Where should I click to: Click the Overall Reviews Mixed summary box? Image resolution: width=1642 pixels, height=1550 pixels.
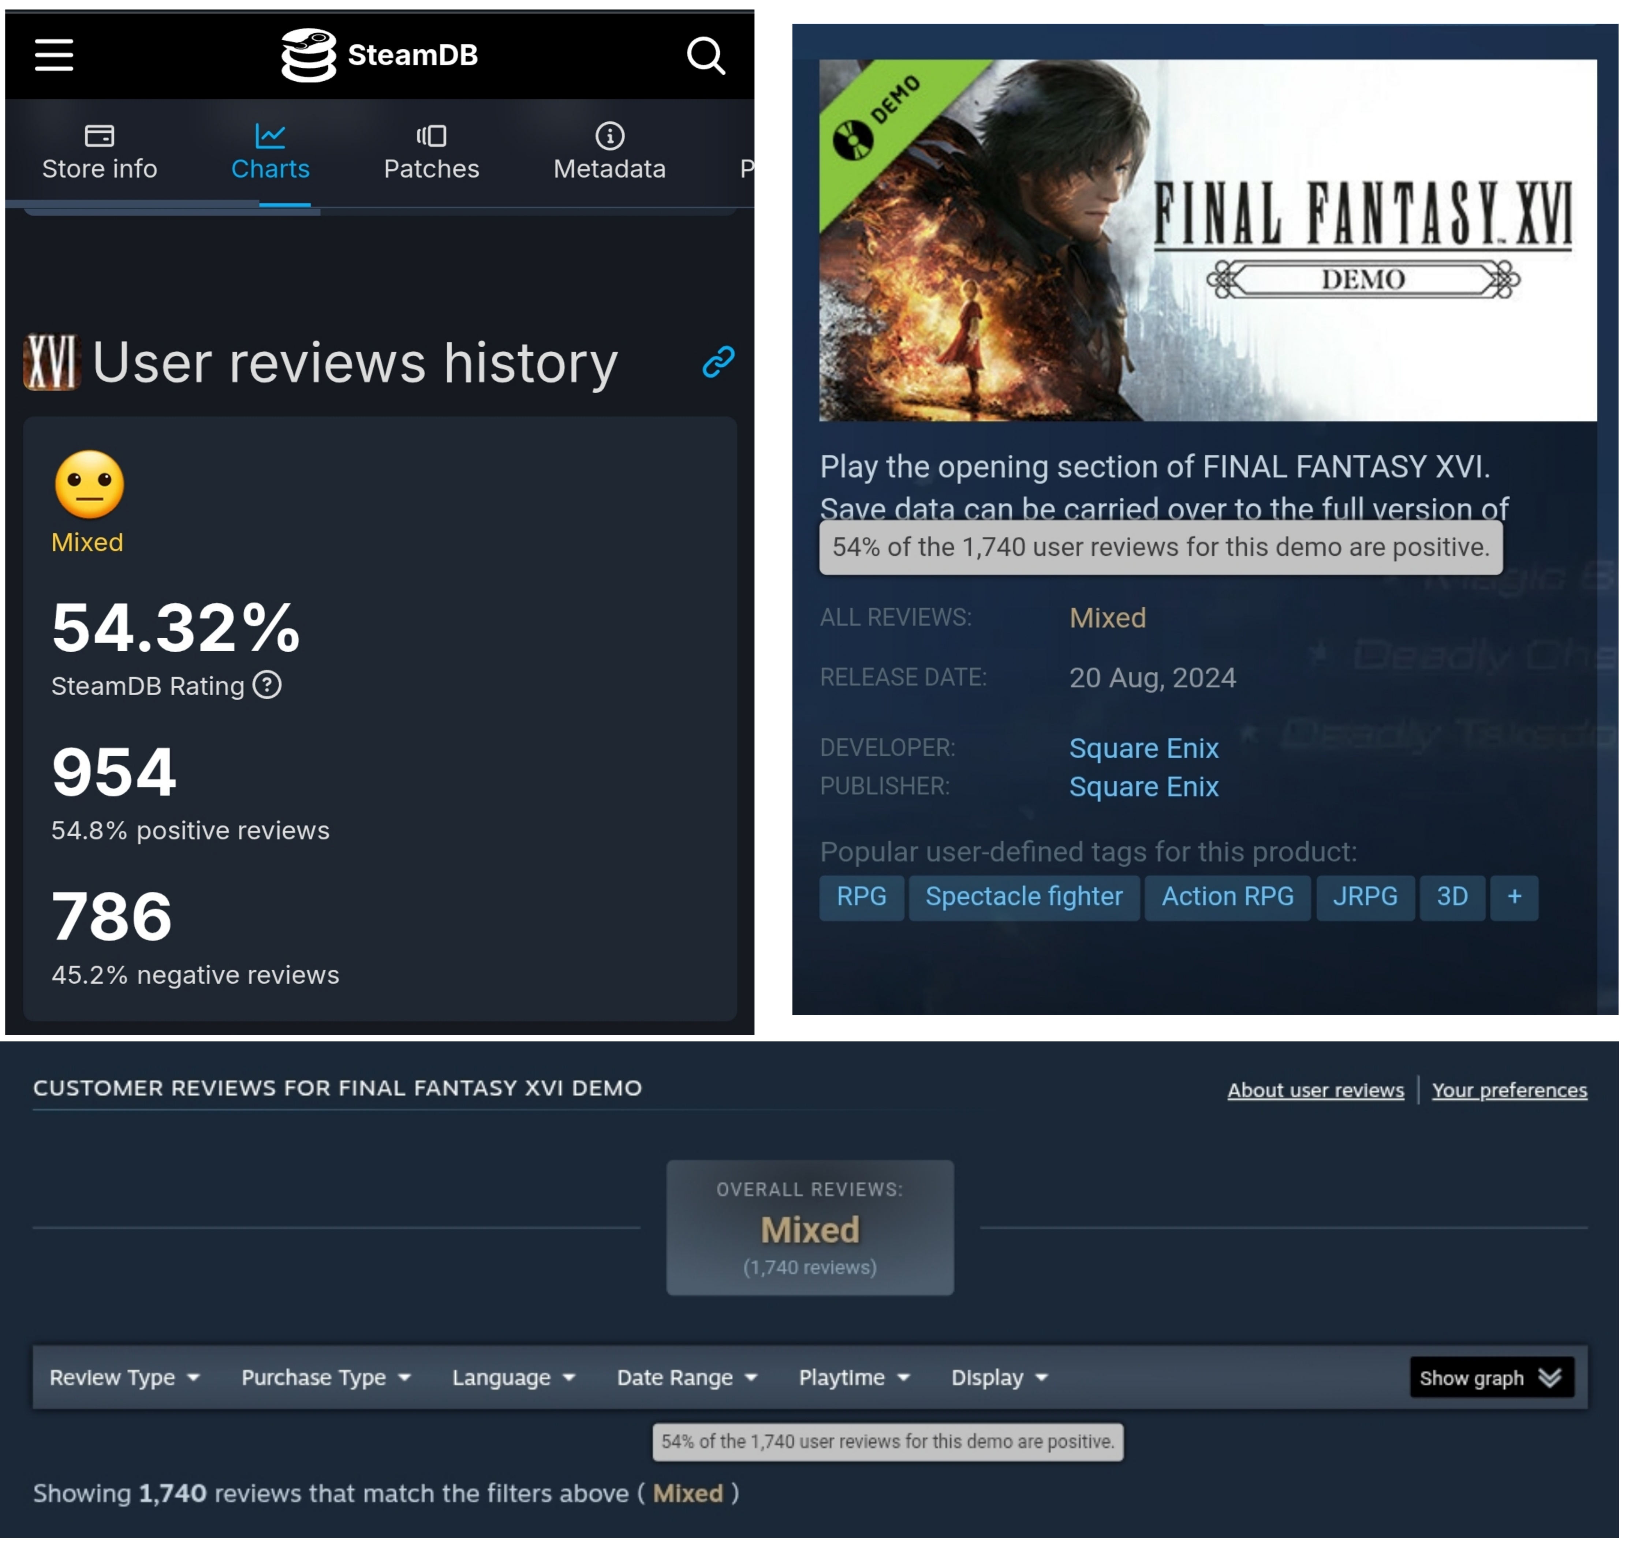tap(810, 1227)
